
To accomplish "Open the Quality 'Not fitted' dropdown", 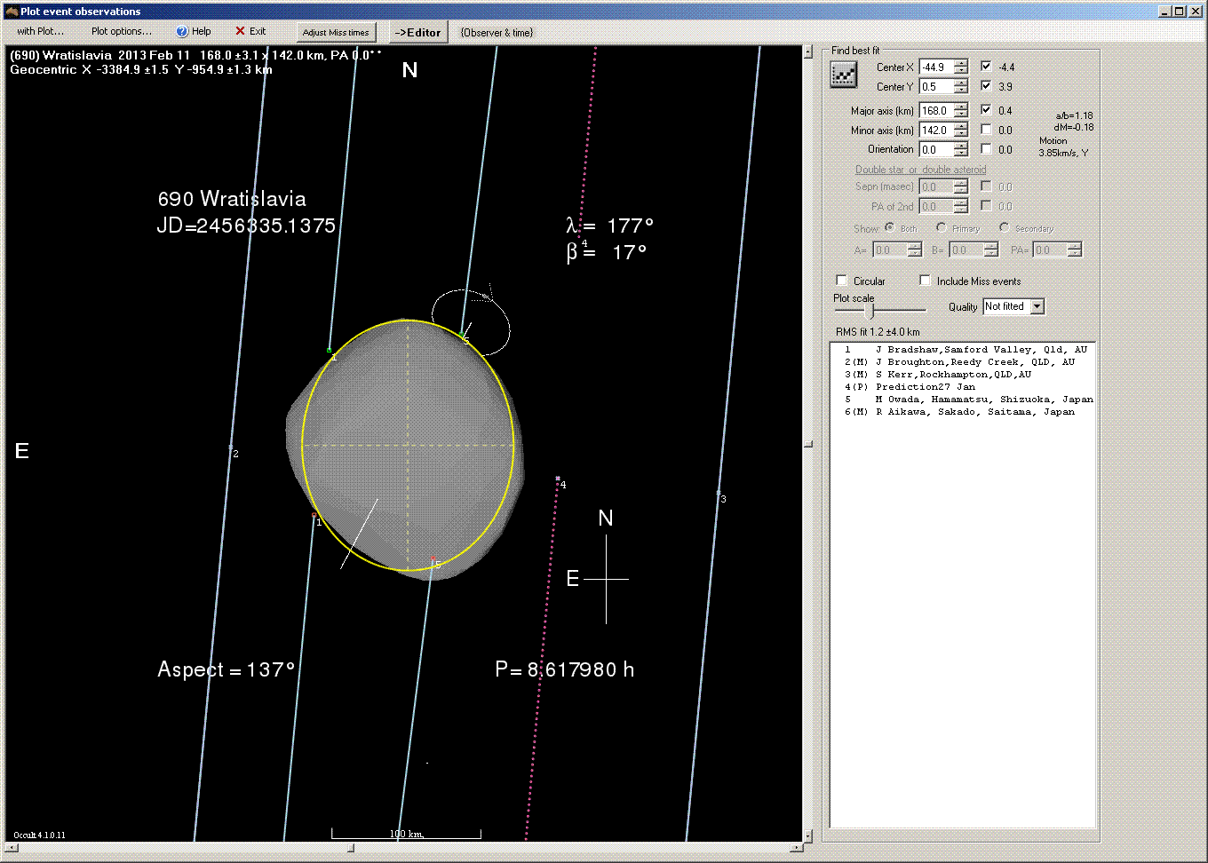I will (1037, 306).
